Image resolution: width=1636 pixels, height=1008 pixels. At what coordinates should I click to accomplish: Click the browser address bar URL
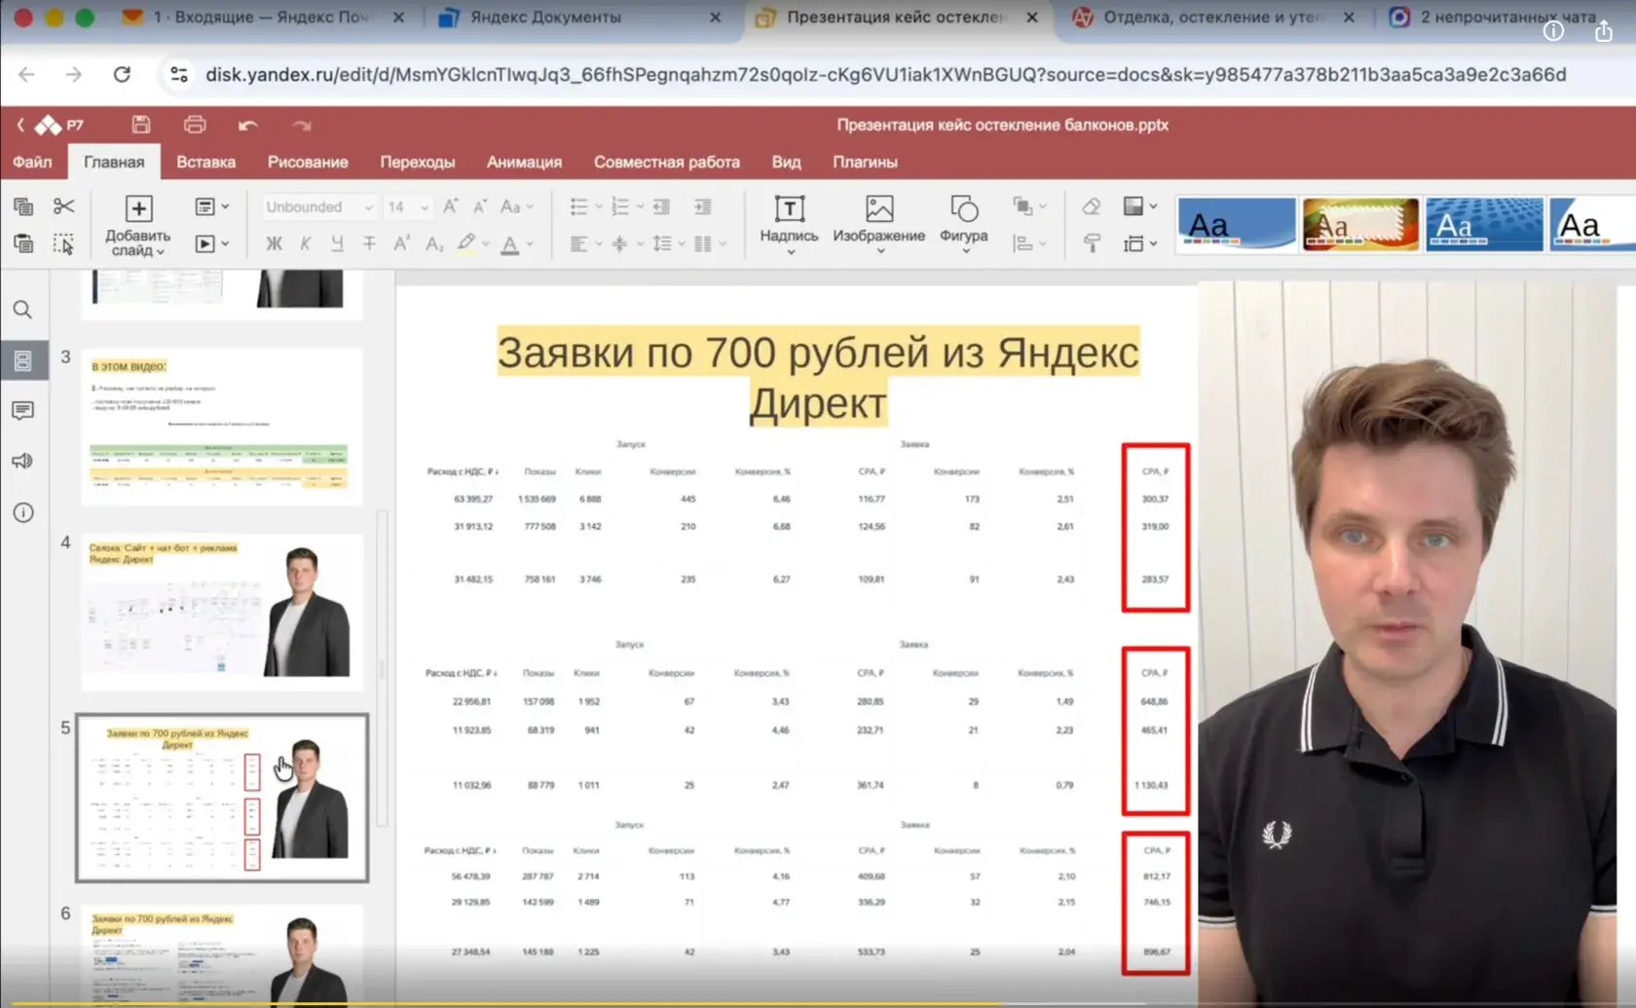[885, 74]
